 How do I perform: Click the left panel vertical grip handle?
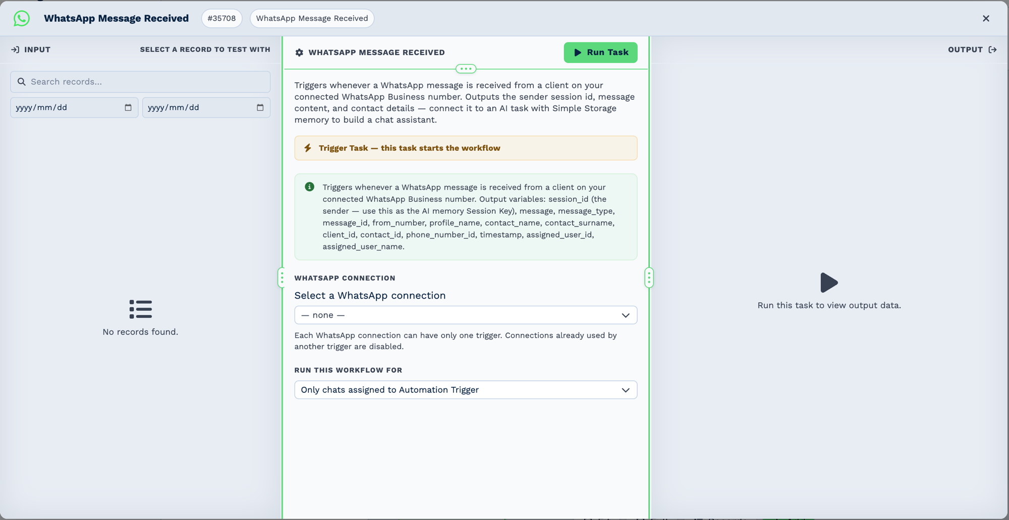(282, 277)
